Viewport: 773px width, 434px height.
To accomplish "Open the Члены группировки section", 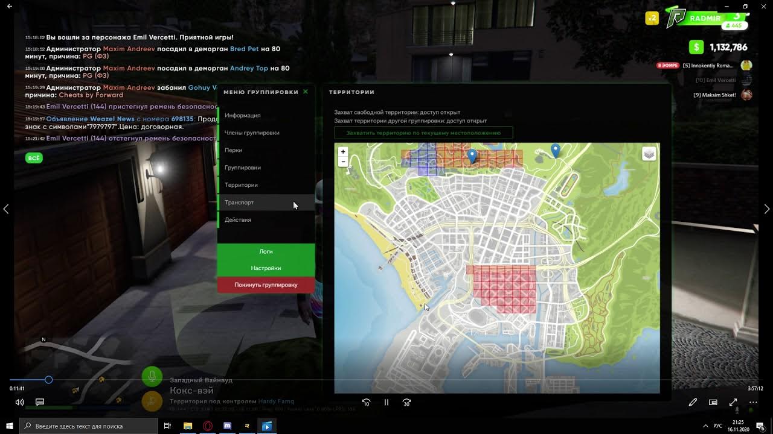I will (x=266, y=133).
